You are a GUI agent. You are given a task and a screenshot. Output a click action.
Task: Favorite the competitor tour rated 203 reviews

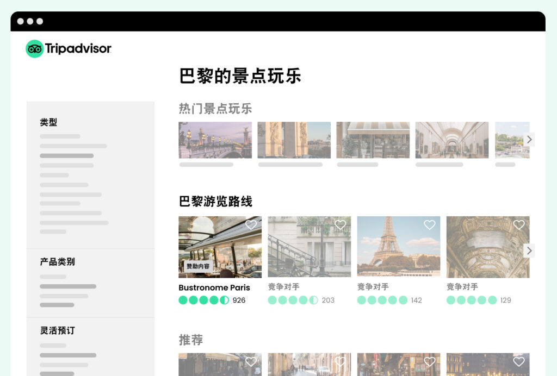(x=341, y=224)
